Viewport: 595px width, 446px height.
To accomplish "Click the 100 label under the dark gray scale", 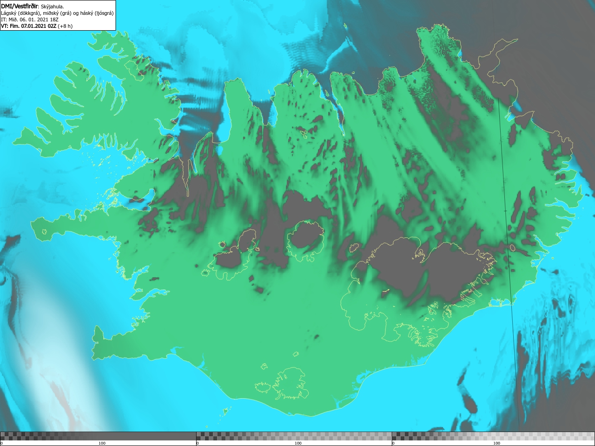I will [x=102, y=443].
